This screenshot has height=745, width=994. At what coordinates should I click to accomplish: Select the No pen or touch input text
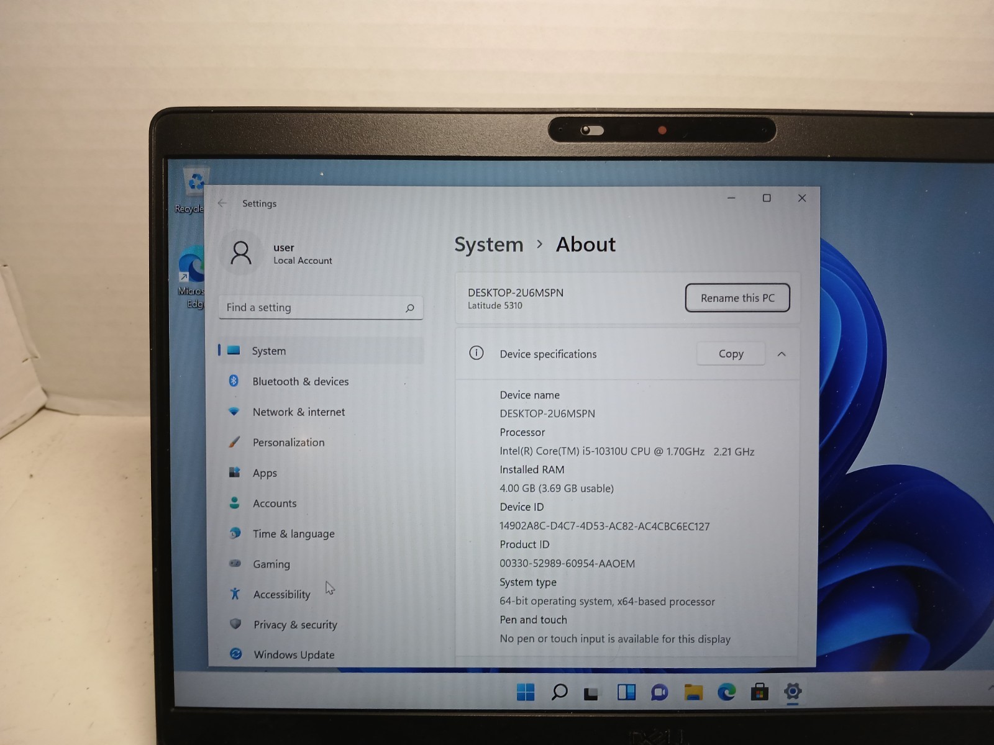coord(615,639)
